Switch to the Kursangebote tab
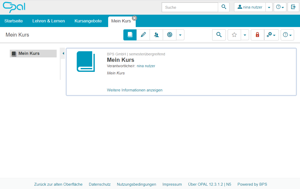The image size is (300, 189). 88,21
